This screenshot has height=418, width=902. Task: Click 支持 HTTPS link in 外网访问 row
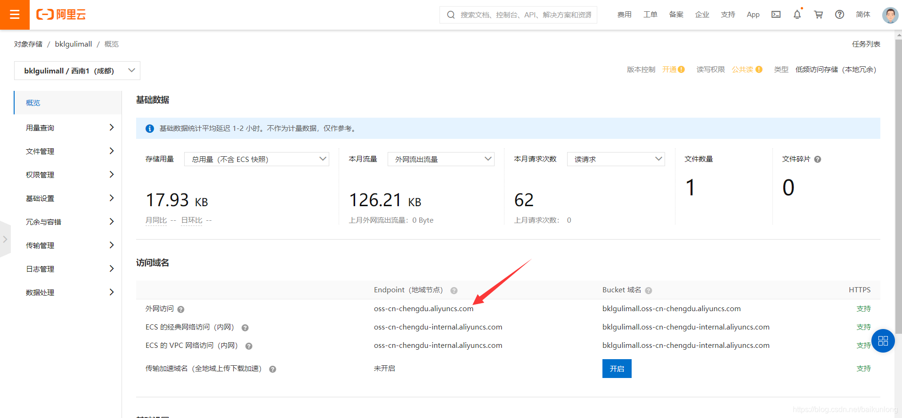tap(864, 309)
